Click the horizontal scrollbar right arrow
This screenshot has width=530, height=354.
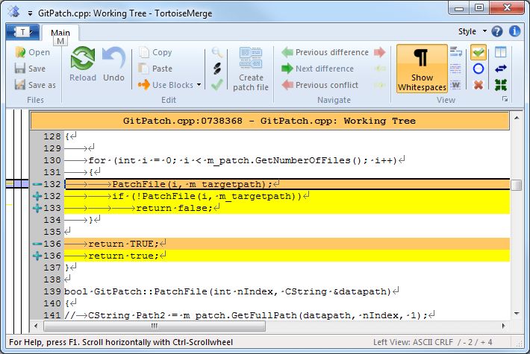[x=504, y=326]
